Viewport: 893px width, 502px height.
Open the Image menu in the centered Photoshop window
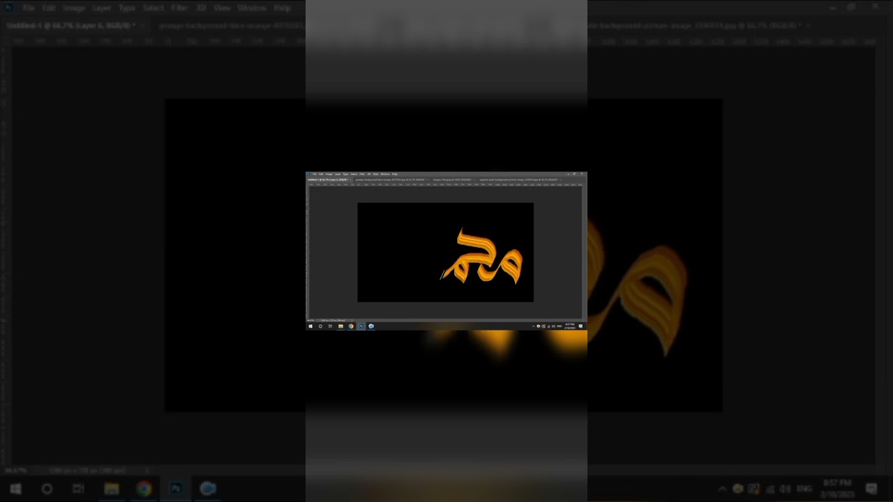pyautogui.click(x=329, y=174)
